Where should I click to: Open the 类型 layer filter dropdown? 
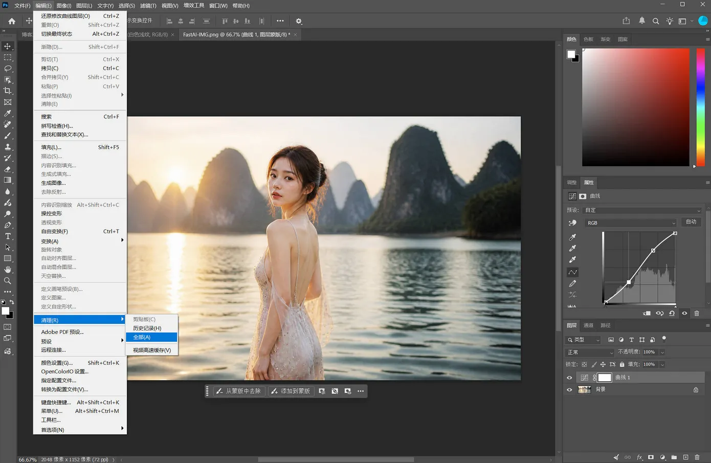click(x=584, y=340)
